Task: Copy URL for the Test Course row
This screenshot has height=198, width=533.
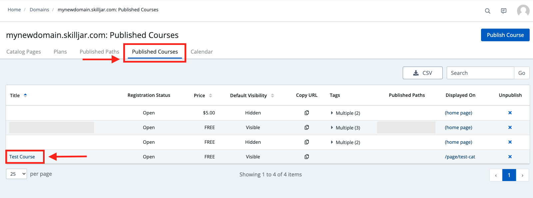Action: (306, 157)
